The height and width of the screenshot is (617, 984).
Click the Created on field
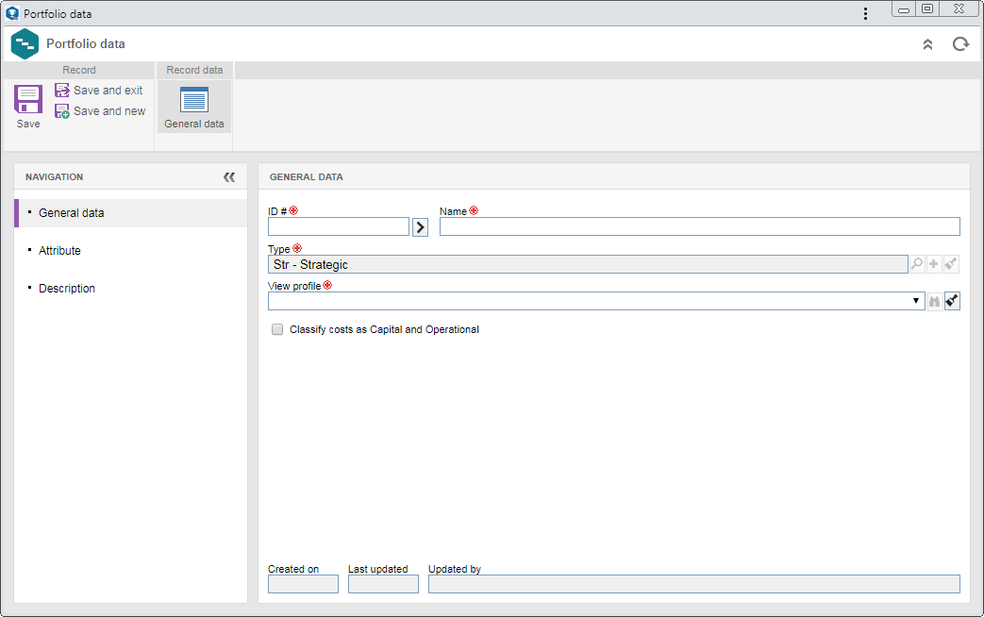(x=303, y=584)
